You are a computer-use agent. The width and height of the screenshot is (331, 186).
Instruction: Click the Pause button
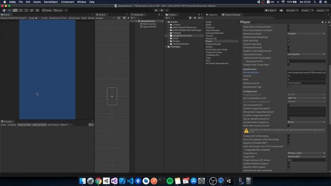click(161, 10)
